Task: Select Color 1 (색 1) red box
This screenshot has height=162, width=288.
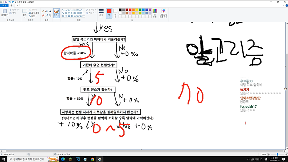Action: 109,13
